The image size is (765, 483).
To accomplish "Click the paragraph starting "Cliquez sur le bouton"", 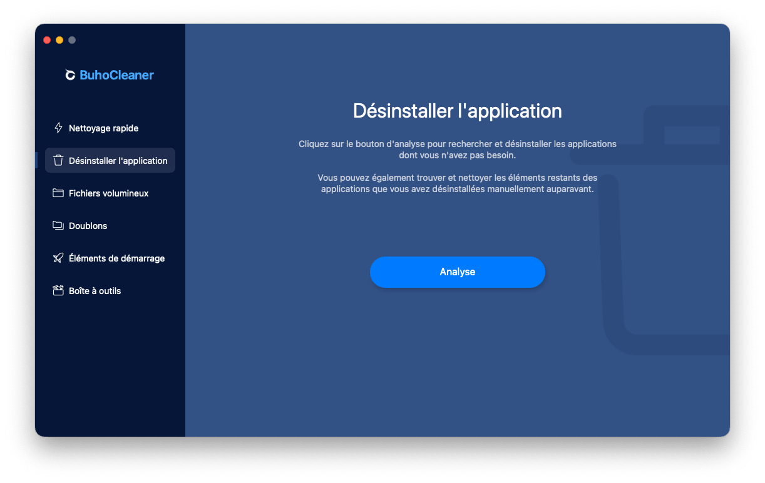I will [458, 150].
